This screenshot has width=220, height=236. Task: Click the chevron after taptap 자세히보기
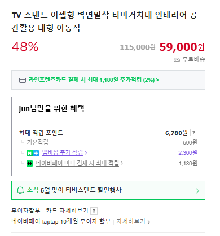point(149,222)
